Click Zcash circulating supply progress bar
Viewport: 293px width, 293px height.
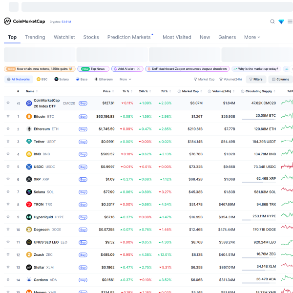point(259,258)
